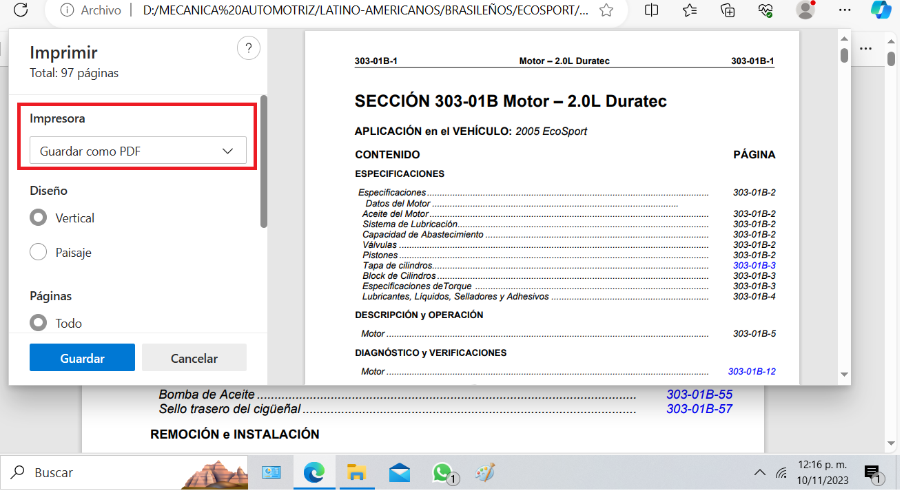Open browser essentials heart icon
904x493 pixels.
(766, 10)
